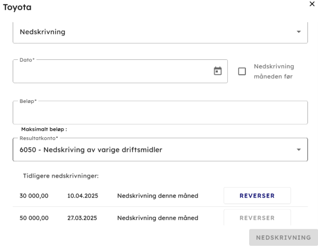318x246 pixels.
Task: Select the 27.03.2025 date entry
Action: 82,218
